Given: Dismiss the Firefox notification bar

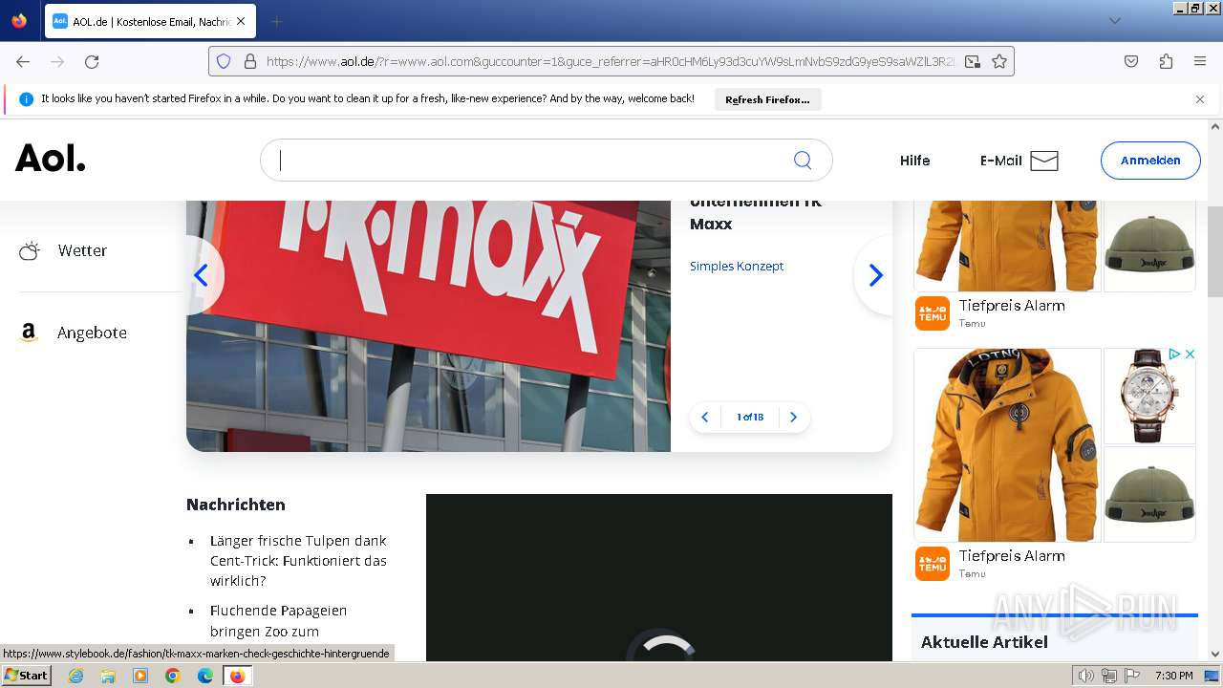Looking at the screenshot, I should click(1200, 99).
